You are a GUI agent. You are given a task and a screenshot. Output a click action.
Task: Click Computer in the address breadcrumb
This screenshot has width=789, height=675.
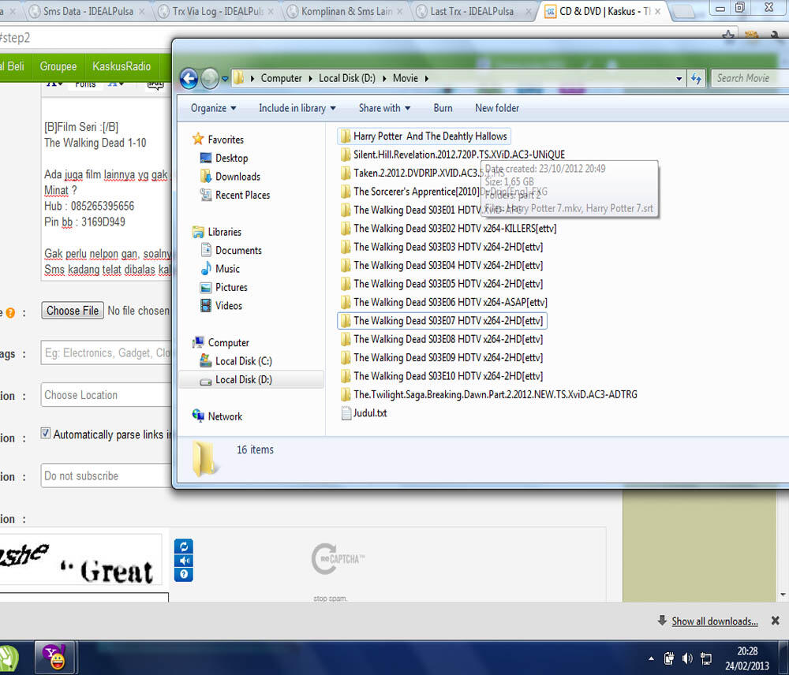point(281,79)
